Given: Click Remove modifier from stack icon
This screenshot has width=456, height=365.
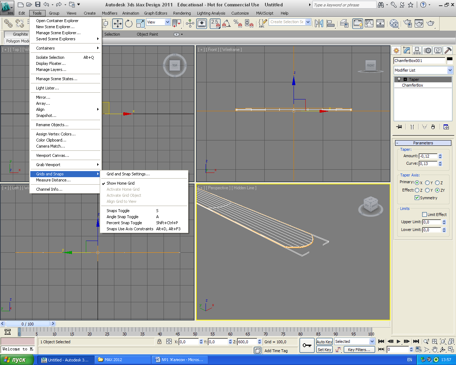Looking at the screenshot, I should pyautogui.click(x=433, y=127).
